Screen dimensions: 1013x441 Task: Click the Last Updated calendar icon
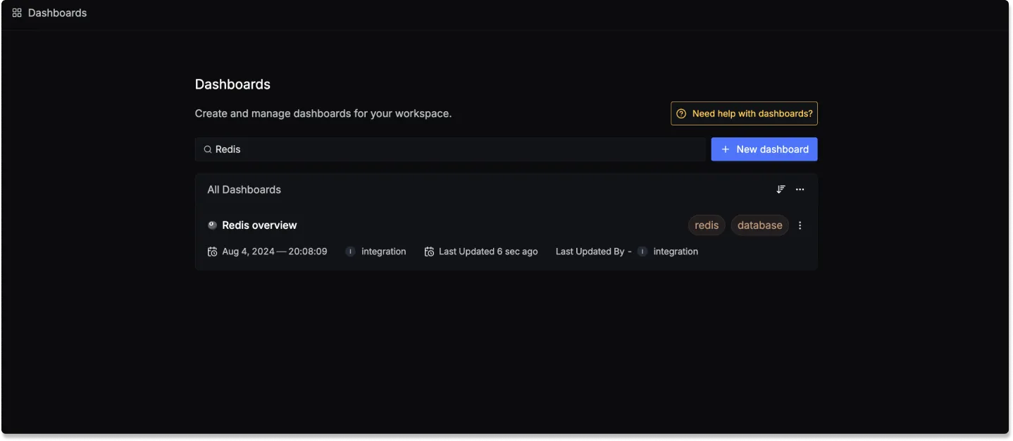click(x=429, y=251)
